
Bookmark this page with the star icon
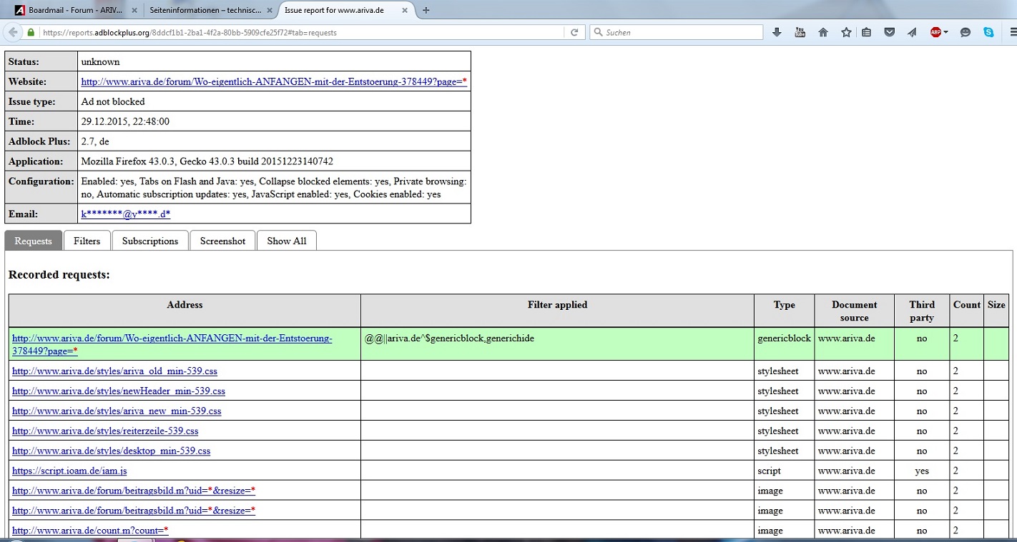(x=846, y=32)
